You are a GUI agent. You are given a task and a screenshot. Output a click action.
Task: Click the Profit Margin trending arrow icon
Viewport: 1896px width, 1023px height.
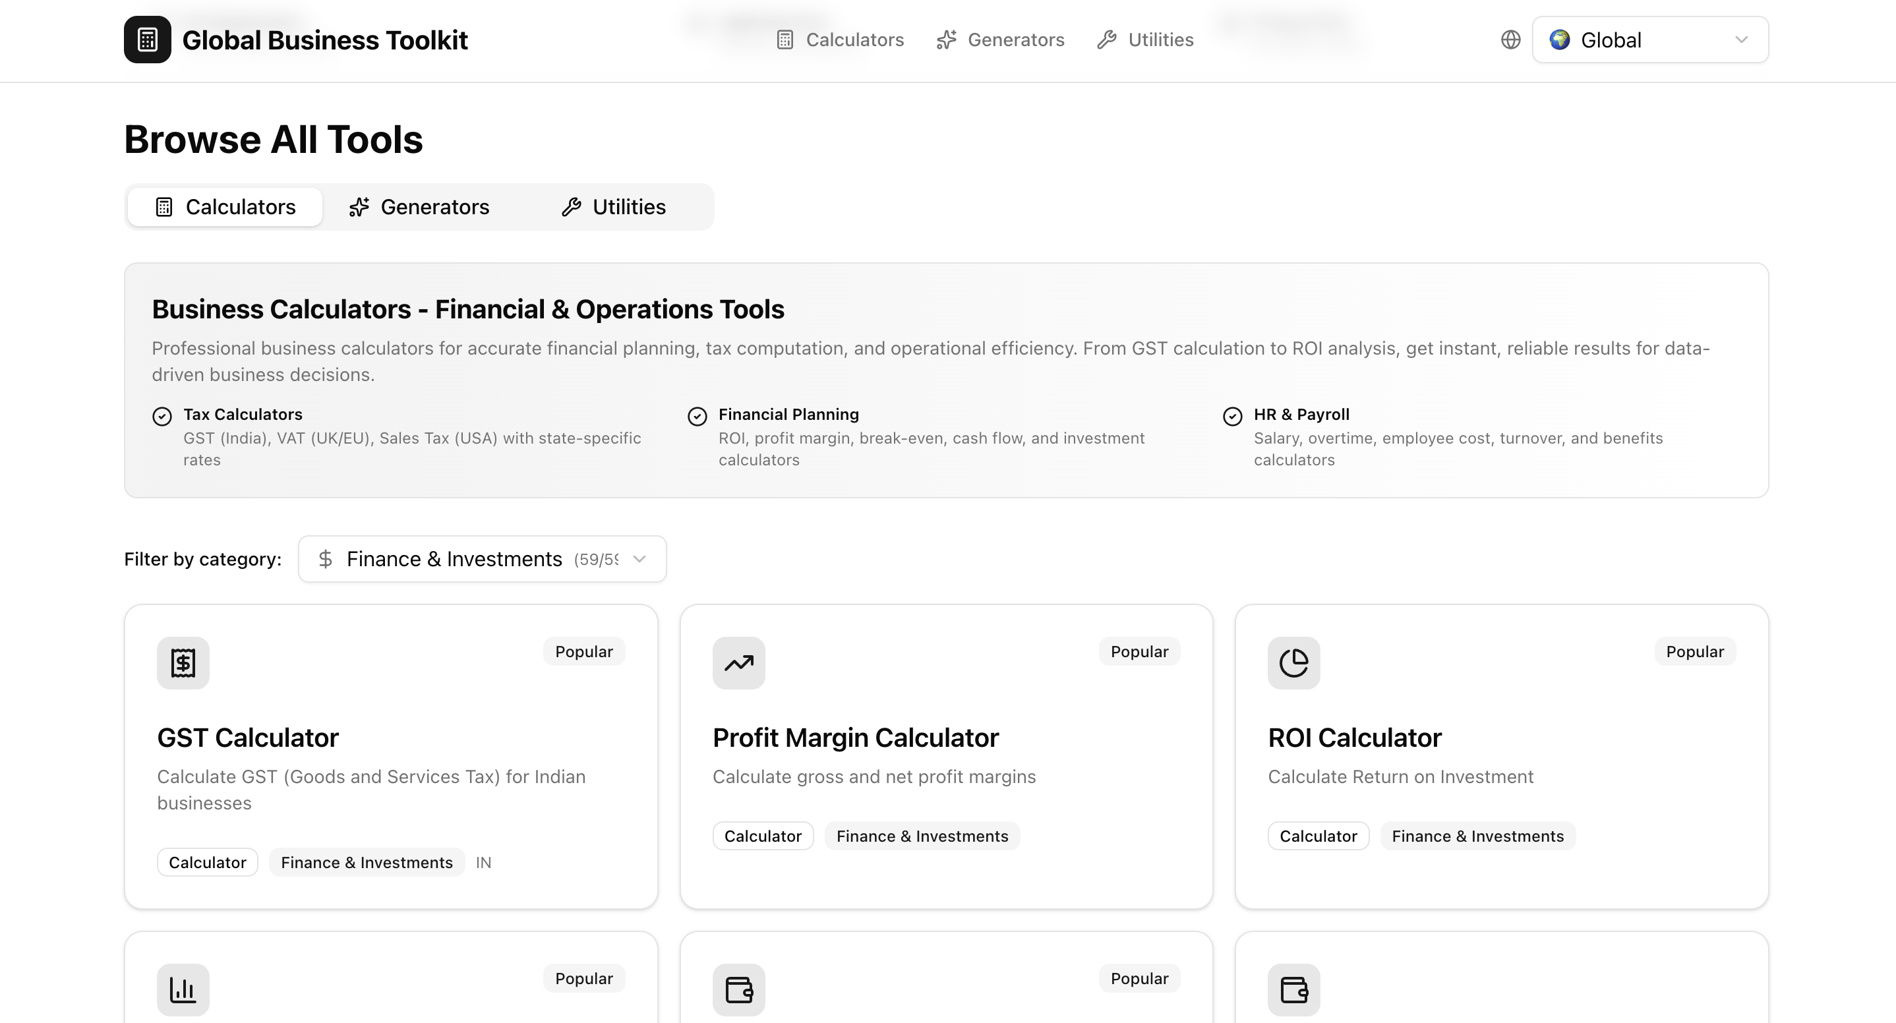[738, 663]
